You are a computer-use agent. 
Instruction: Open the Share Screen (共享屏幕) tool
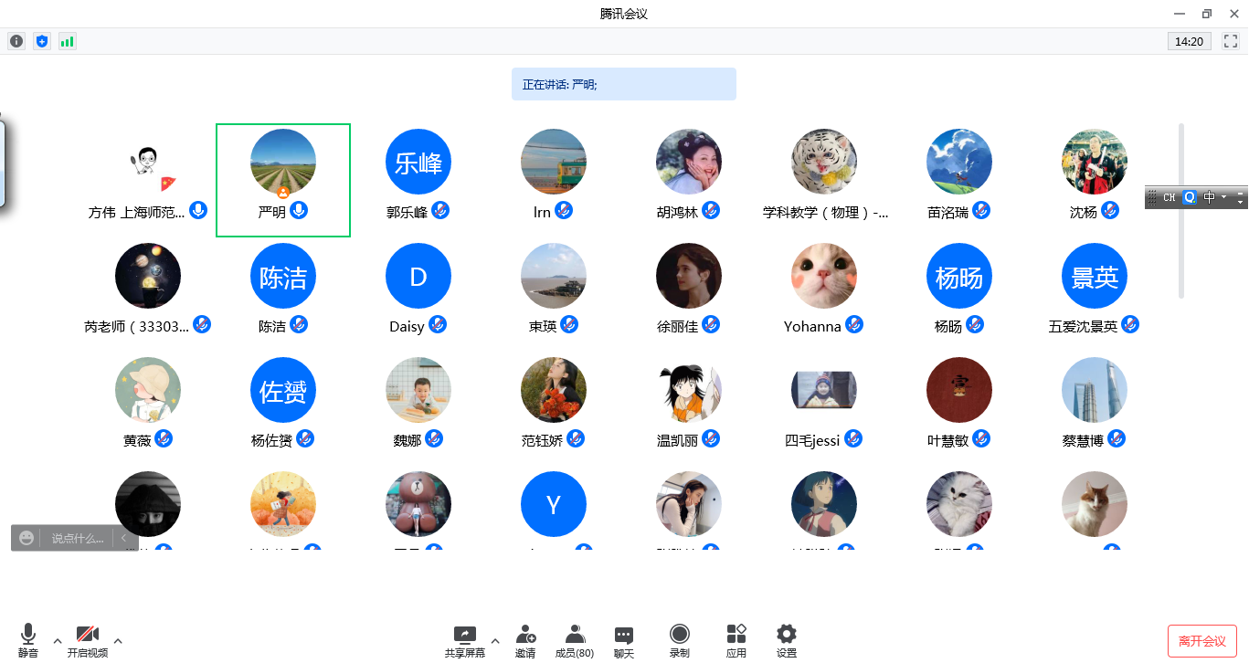coord(465,639)
